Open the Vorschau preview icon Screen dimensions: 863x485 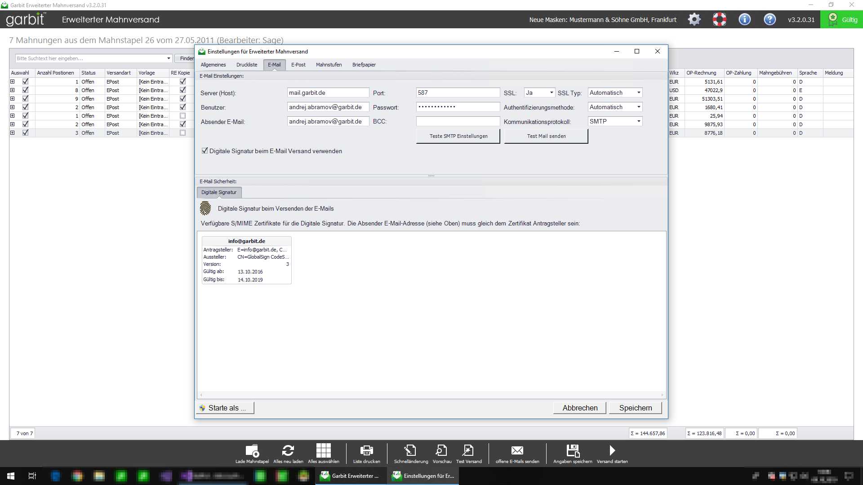coord(441,450)
